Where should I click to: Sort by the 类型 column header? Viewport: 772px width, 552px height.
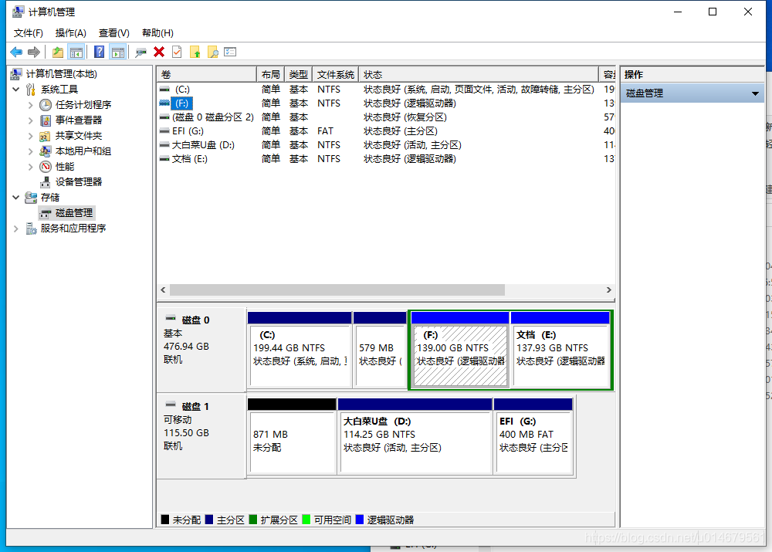[298, 74]
